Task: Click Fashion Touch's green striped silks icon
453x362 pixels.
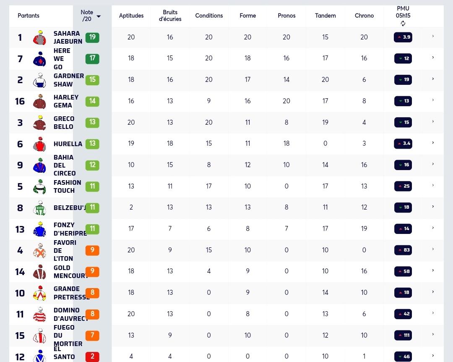Action: (39, 186)
